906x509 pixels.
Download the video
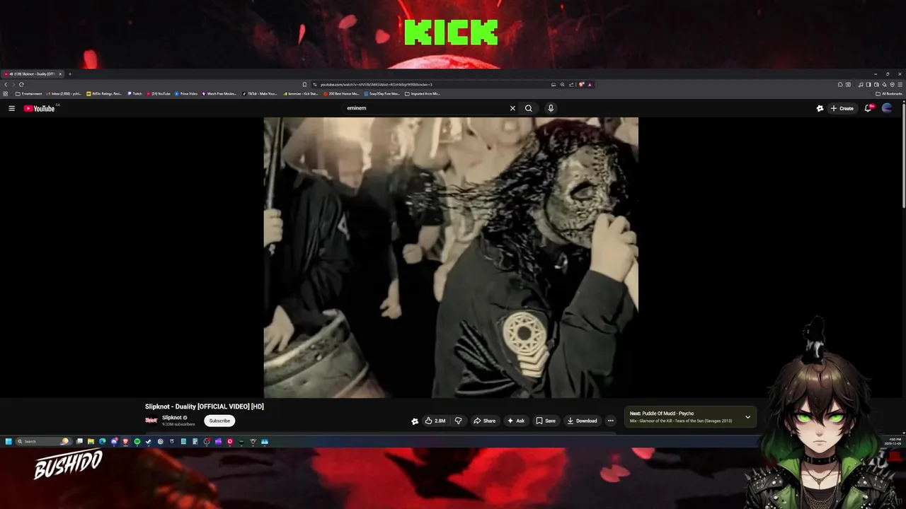582,421
